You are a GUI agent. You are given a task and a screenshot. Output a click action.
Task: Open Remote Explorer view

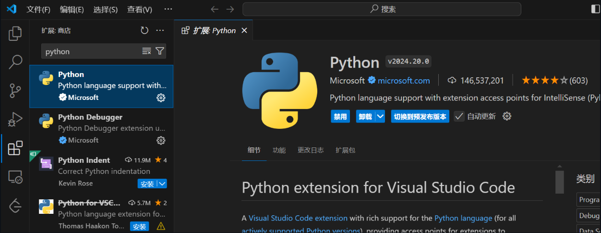pyautogui.click(x=15, y=177)
